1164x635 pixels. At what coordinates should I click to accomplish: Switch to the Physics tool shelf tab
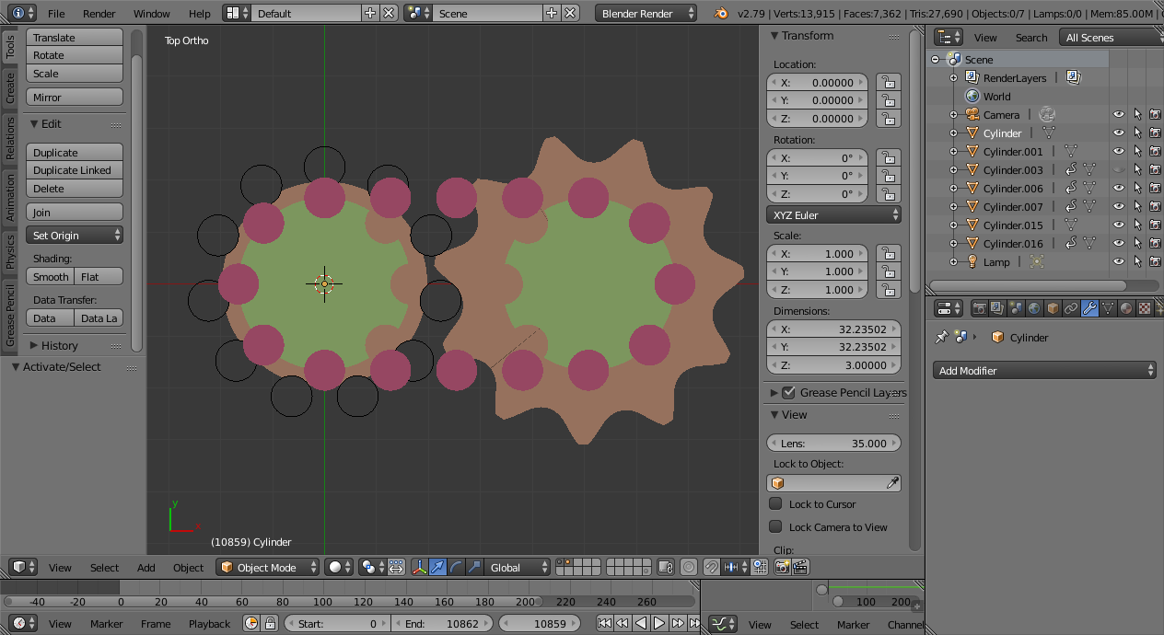10,252
